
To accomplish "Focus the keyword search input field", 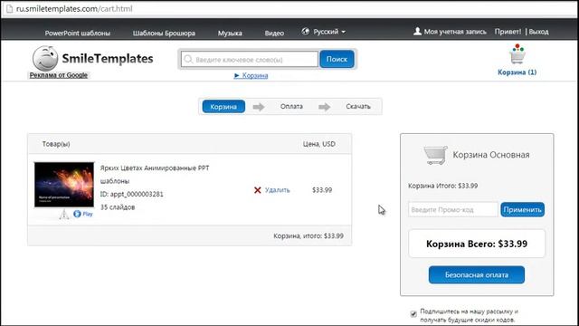I will (250, 59).
